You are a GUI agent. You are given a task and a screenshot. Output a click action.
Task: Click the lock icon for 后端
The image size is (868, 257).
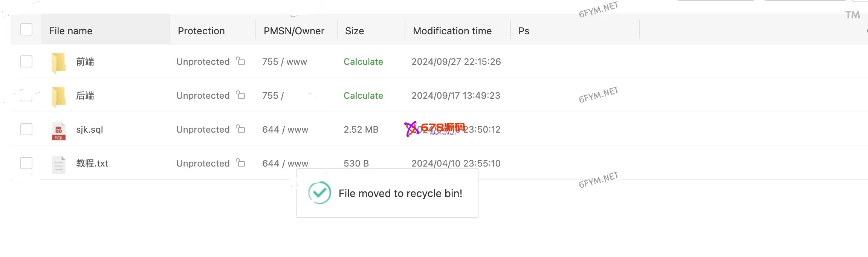(240, 95)
